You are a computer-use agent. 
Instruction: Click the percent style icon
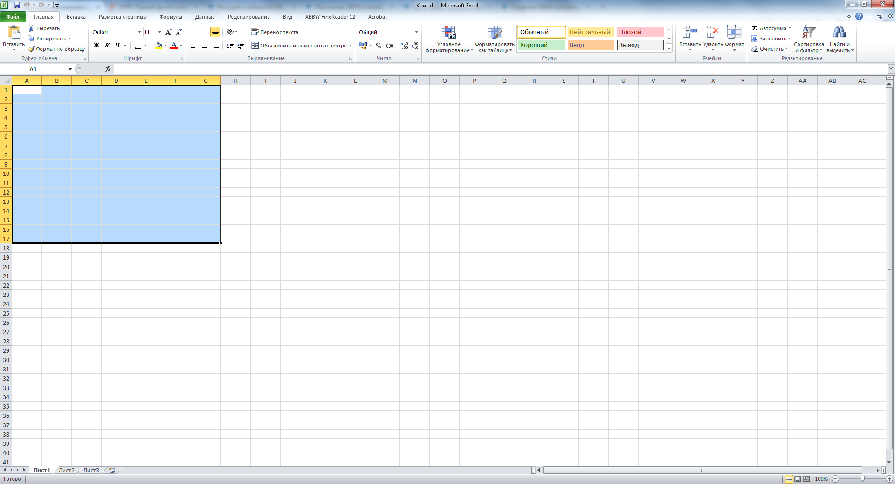click(x=379, y=46)
